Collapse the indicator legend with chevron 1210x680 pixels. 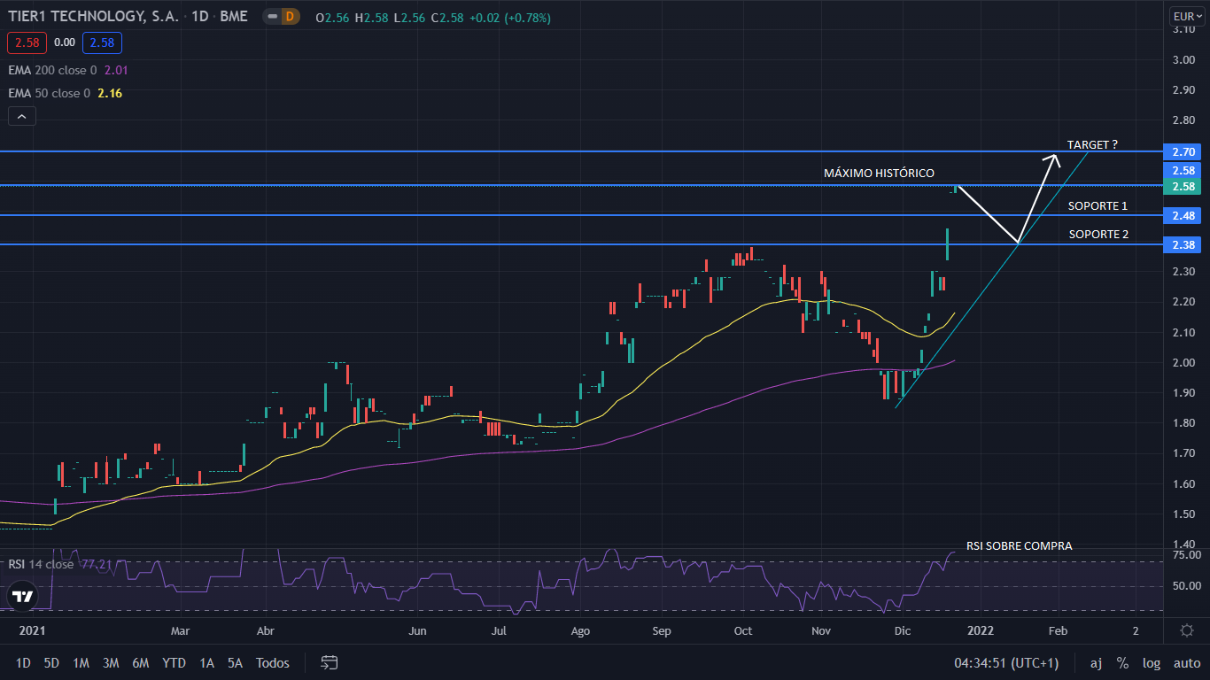(x=21, y=116)
